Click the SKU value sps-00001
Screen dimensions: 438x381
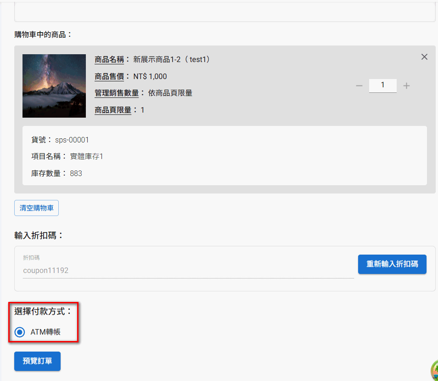pyautogui.click(x=72, y=140)
